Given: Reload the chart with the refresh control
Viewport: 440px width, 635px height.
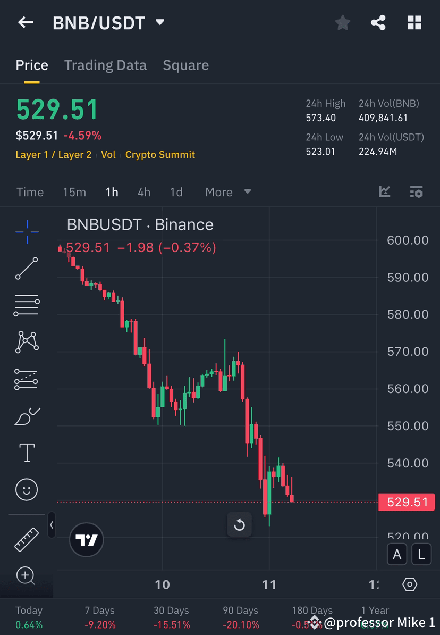Looking at the screenshot, I should click(x=239, y=524).
